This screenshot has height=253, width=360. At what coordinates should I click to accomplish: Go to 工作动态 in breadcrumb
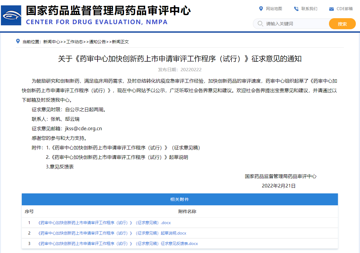[75, 42]
